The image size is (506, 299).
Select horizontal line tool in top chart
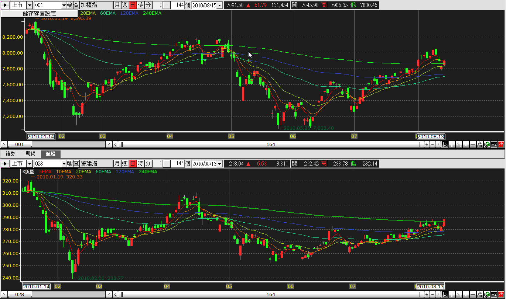click(473, 144)
